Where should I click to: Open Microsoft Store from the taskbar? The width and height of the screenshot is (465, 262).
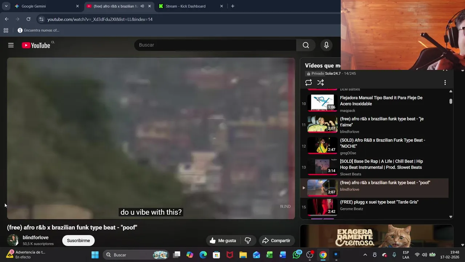point(216,255)
